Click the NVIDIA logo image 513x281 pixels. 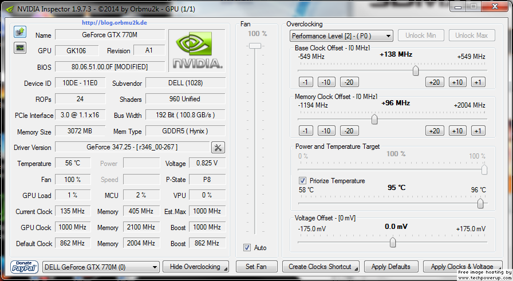click(x=197, y=51)
